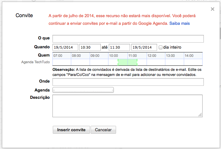This screenshot has width=221, height=149.
Task: Close the Convite dialog with the X
Action: (x=212, y=9)
